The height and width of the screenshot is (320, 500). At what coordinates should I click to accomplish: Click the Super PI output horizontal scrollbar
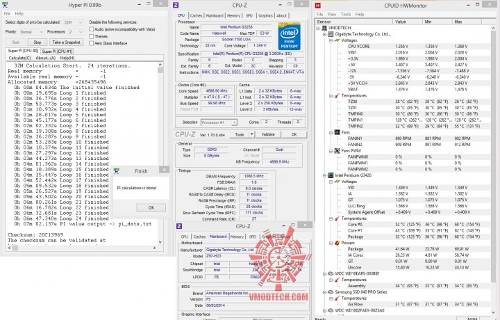coord(82,248)
